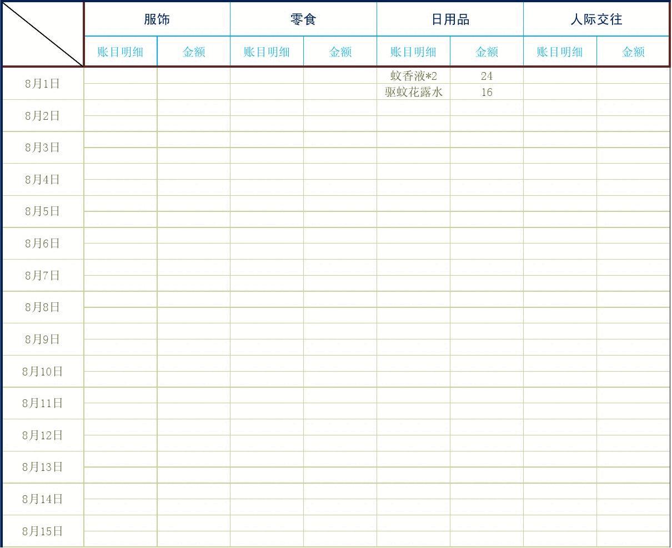Select the 8月8日 date cell
Viewport: 672px width, 548px height.
pyautogui.click(x=43, y=307)
